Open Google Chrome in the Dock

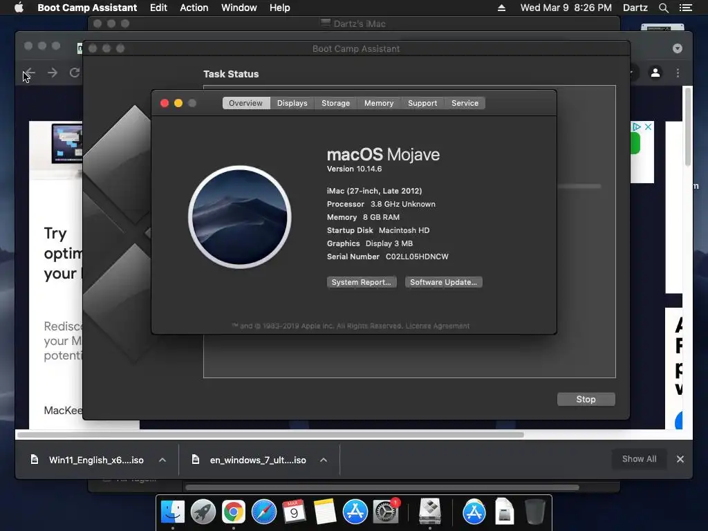coord(233,512)
